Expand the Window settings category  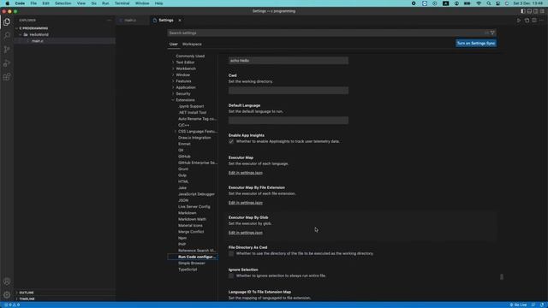click(x=173, y=74)
